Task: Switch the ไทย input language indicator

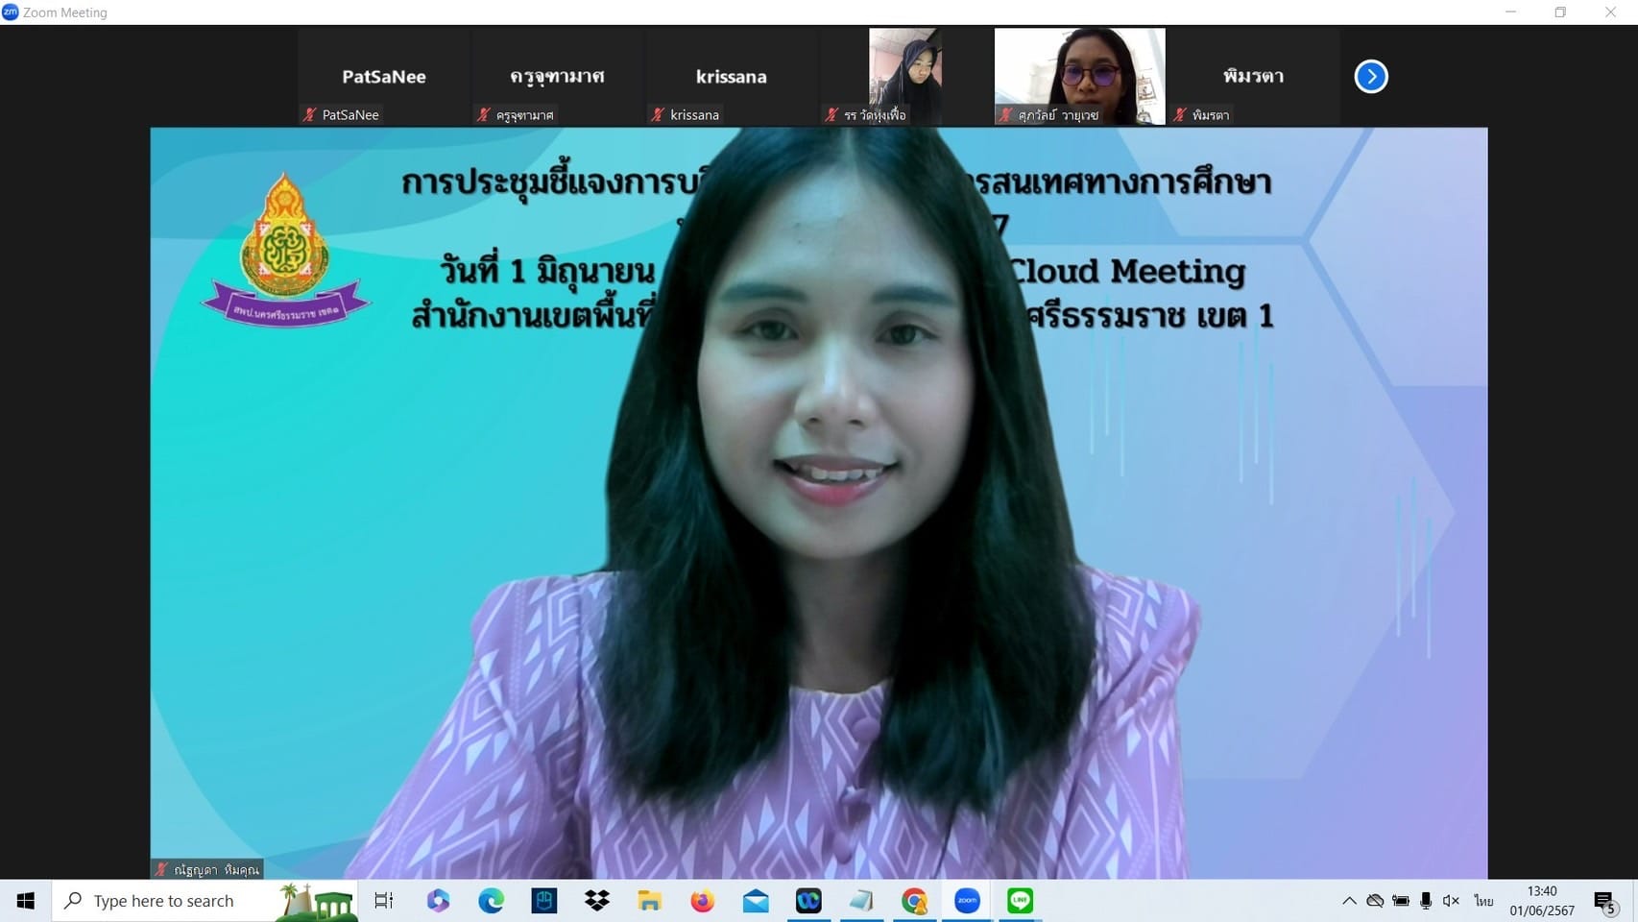Action: point(1484,901)
